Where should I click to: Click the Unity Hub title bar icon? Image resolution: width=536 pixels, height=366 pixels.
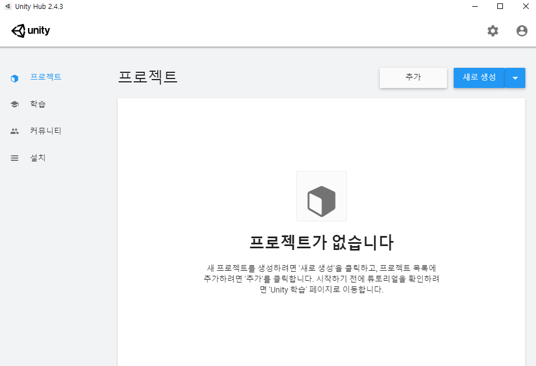pyautogui.click(x=8, y=6)
